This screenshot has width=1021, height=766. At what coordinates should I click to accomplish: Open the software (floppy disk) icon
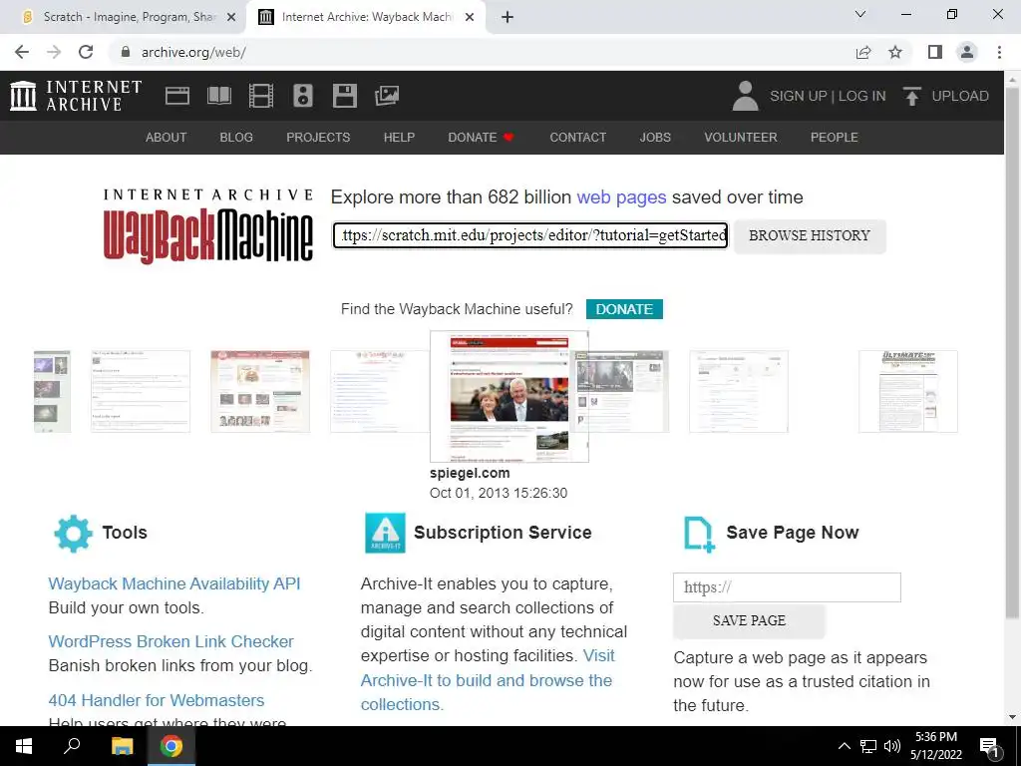tap(344, 96)
